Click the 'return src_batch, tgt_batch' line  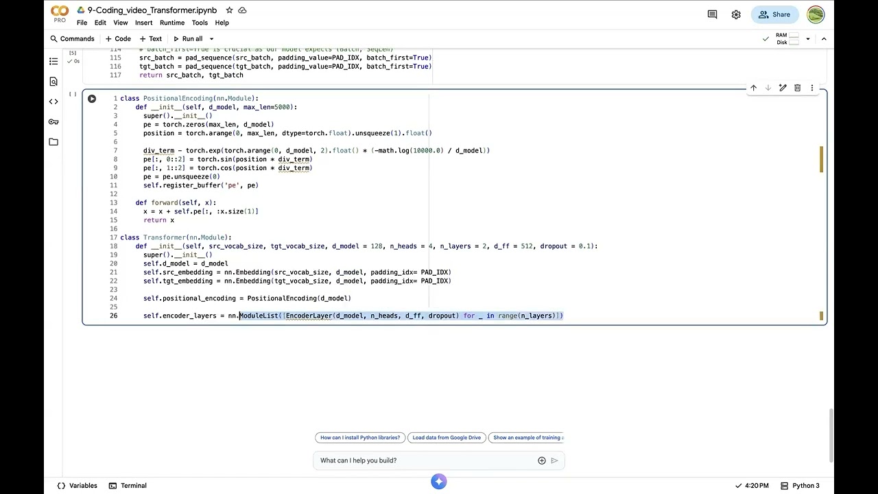[x=191, y=75]
